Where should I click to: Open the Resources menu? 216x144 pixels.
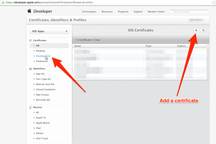point(107,12)
